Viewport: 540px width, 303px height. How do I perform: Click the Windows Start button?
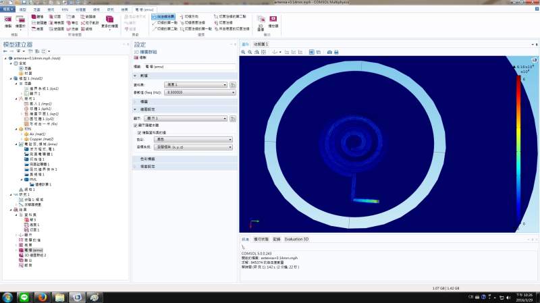(x=7, y=297)
